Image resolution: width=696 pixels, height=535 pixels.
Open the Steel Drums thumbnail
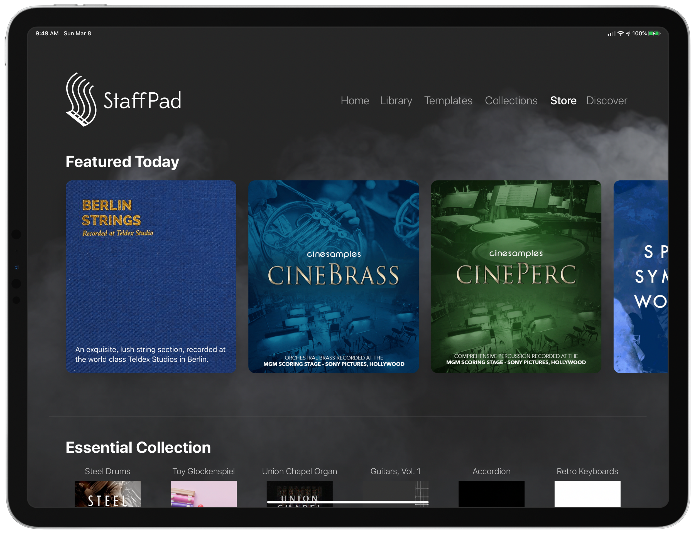click(107, 494)
